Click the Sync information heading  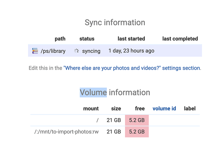pos(115,23)
